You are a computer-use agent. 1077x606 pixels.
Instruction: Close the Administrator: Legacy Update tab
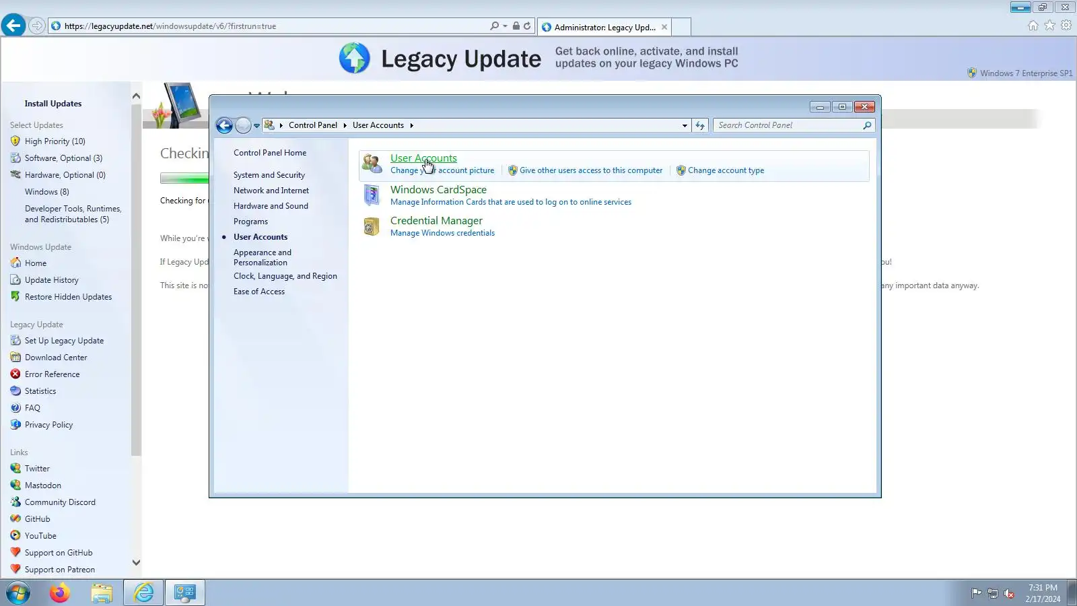(664, 28)
